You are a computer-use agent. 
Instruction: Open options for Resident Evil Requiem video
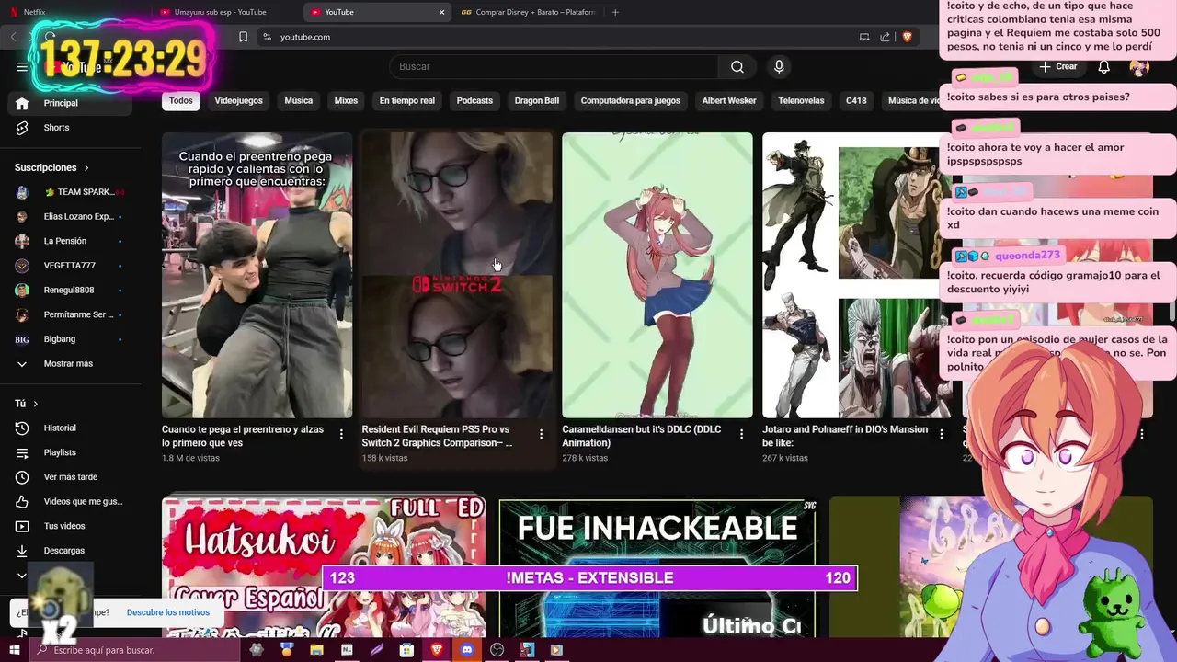click(x=541, y=434)
